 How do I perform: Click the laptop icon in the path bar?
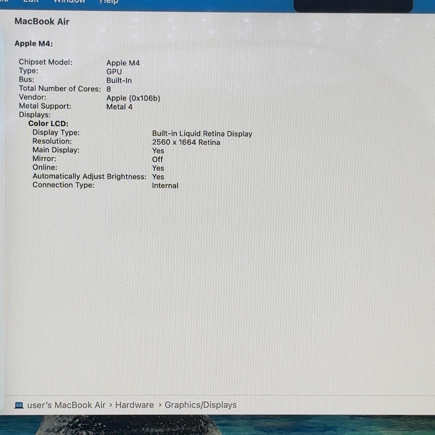point(19,405)
